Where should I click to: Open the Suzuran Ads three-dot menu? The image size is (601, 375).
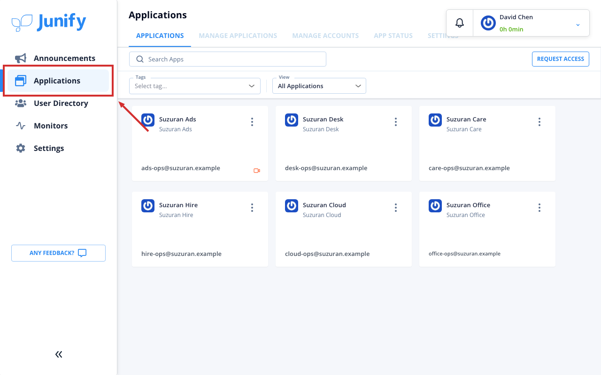point(252,122)
